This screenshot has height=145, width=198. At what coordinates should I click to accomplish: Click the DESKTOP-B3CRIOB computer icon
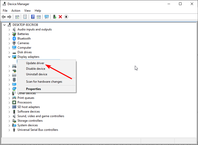coord(9,25)
